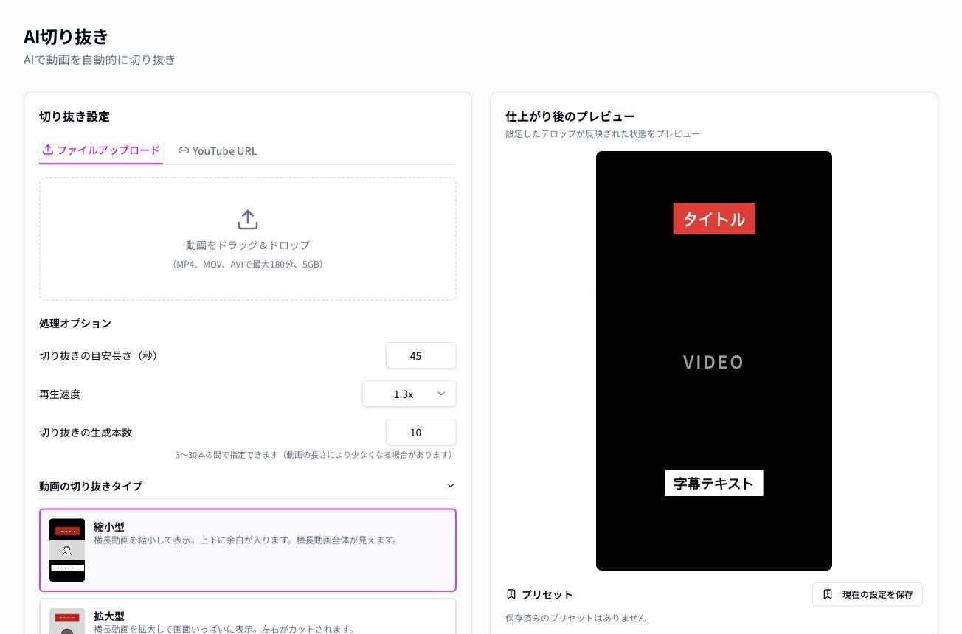Click the 拡大型 layout thumbnail image
This screenshot has height=634, width=962.
pos(67,621)
